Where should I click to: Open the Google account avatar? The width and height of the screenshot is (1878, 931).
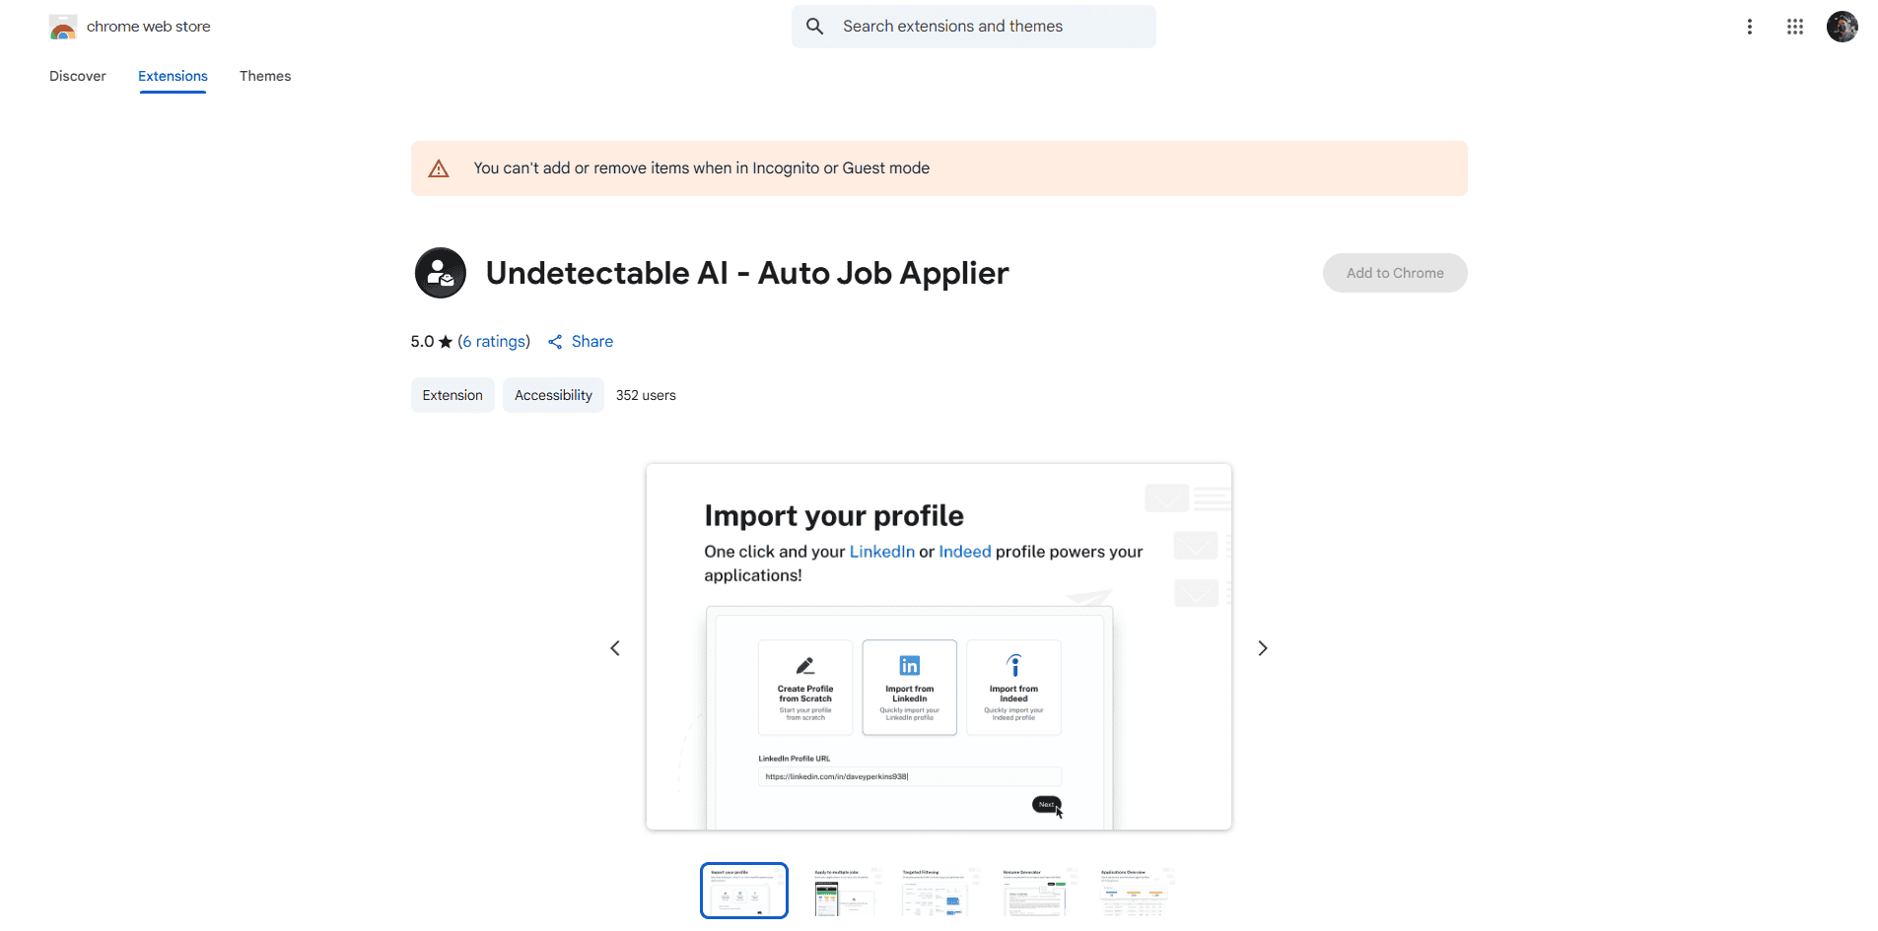1842,27
